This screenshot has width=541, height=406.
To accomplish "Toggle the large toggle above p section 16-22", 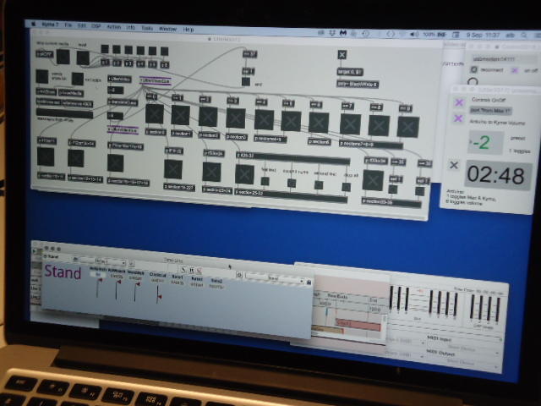I will click(172, 169).
